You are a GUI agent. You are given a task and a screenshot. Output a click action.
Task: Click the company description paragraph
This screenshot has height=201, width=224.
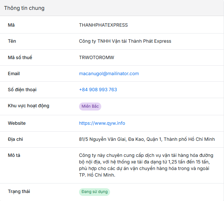pyautogui.click(x=146, y=165)
